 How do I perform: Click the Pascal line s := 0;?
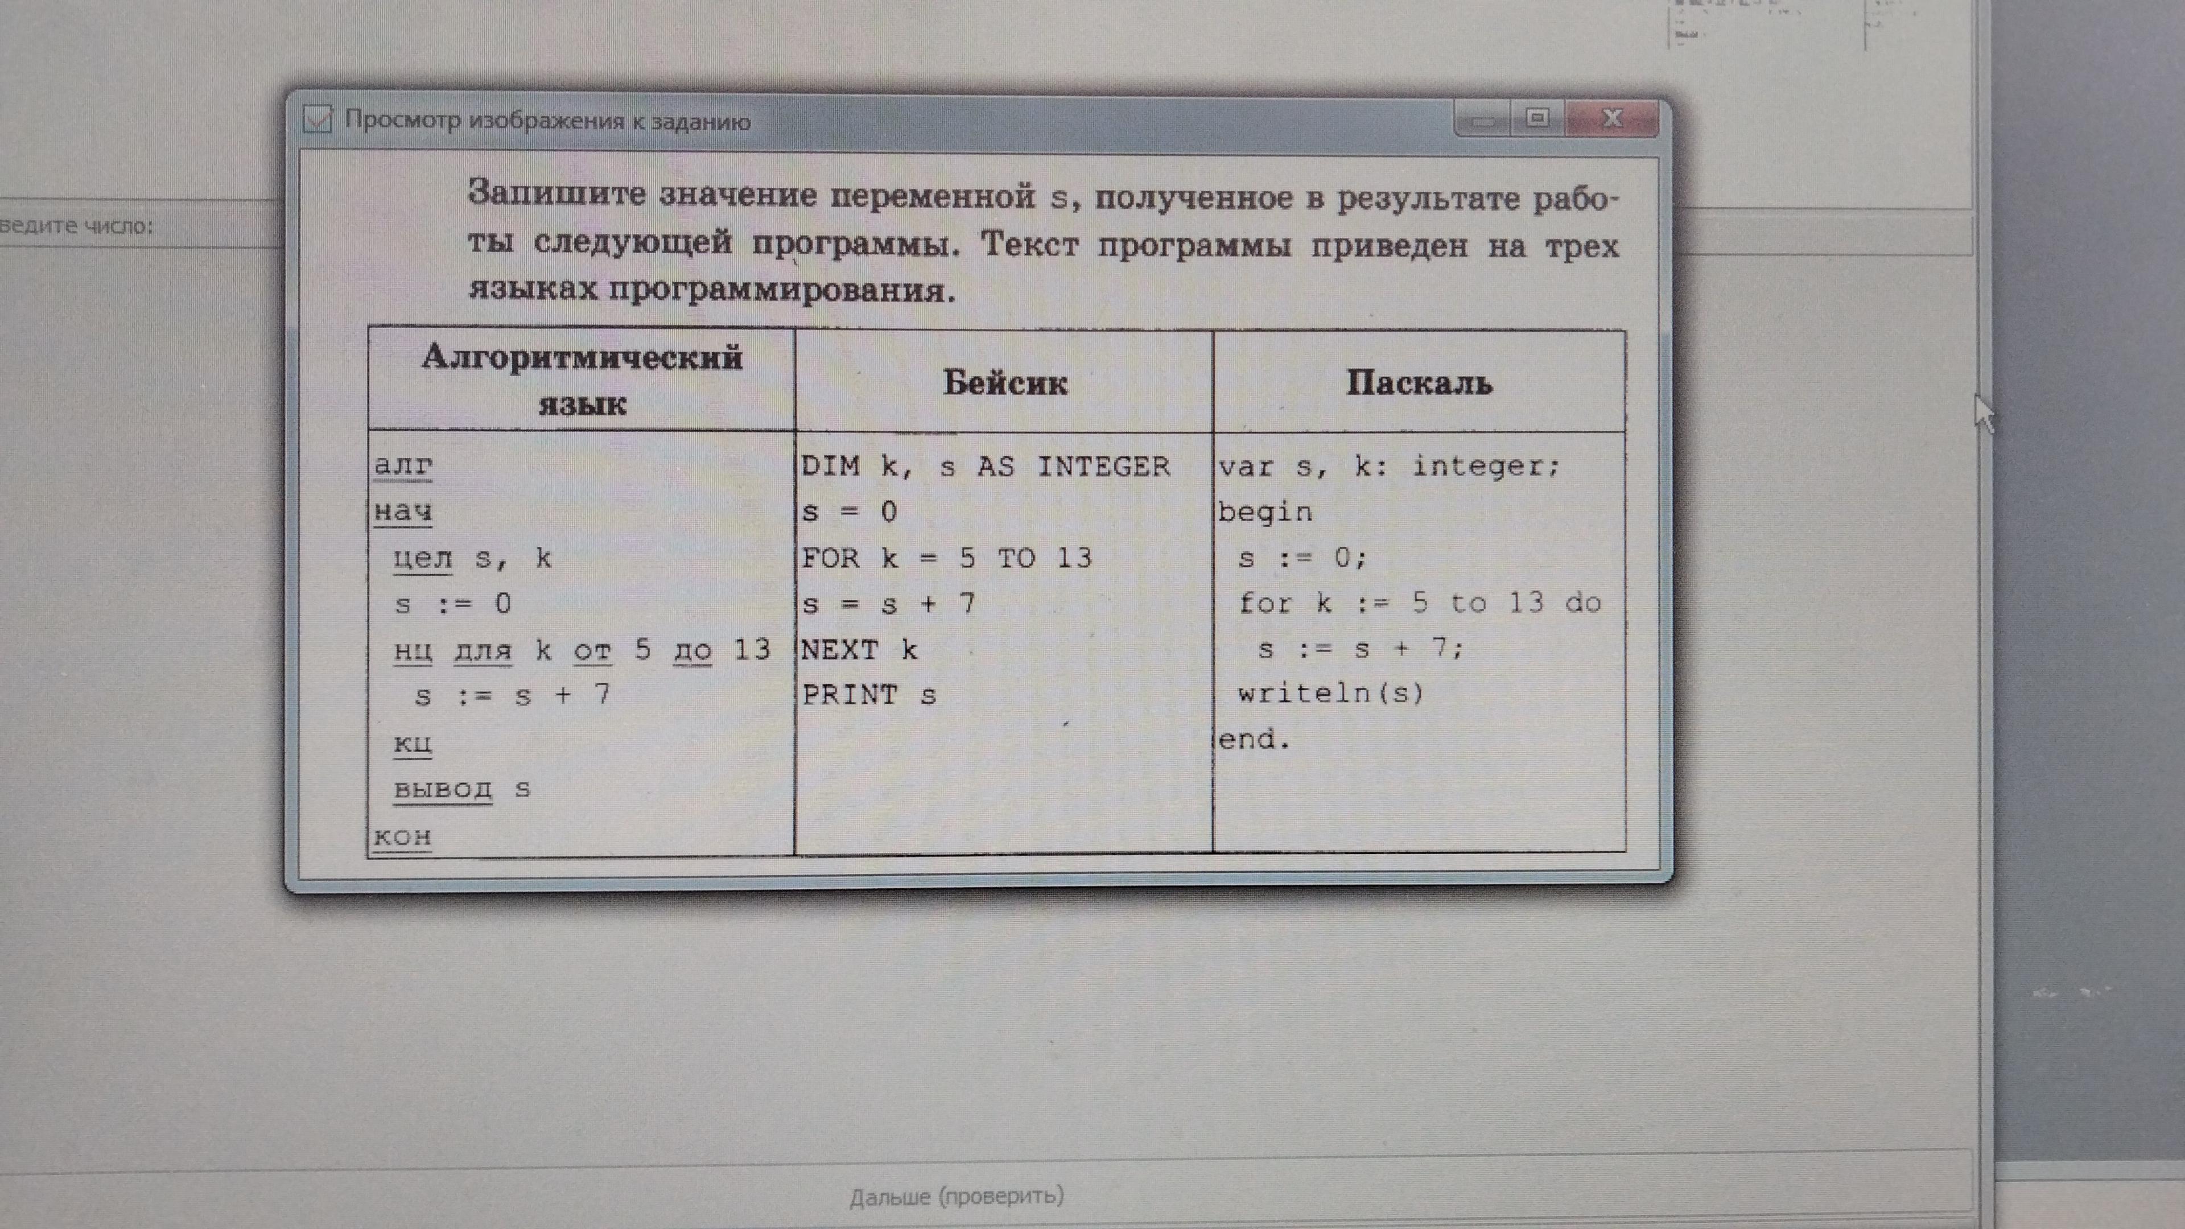(x=1302, y=558)
